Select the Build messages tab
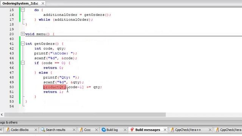This screenshot has width=242, height=136. (x=147, y=130)
